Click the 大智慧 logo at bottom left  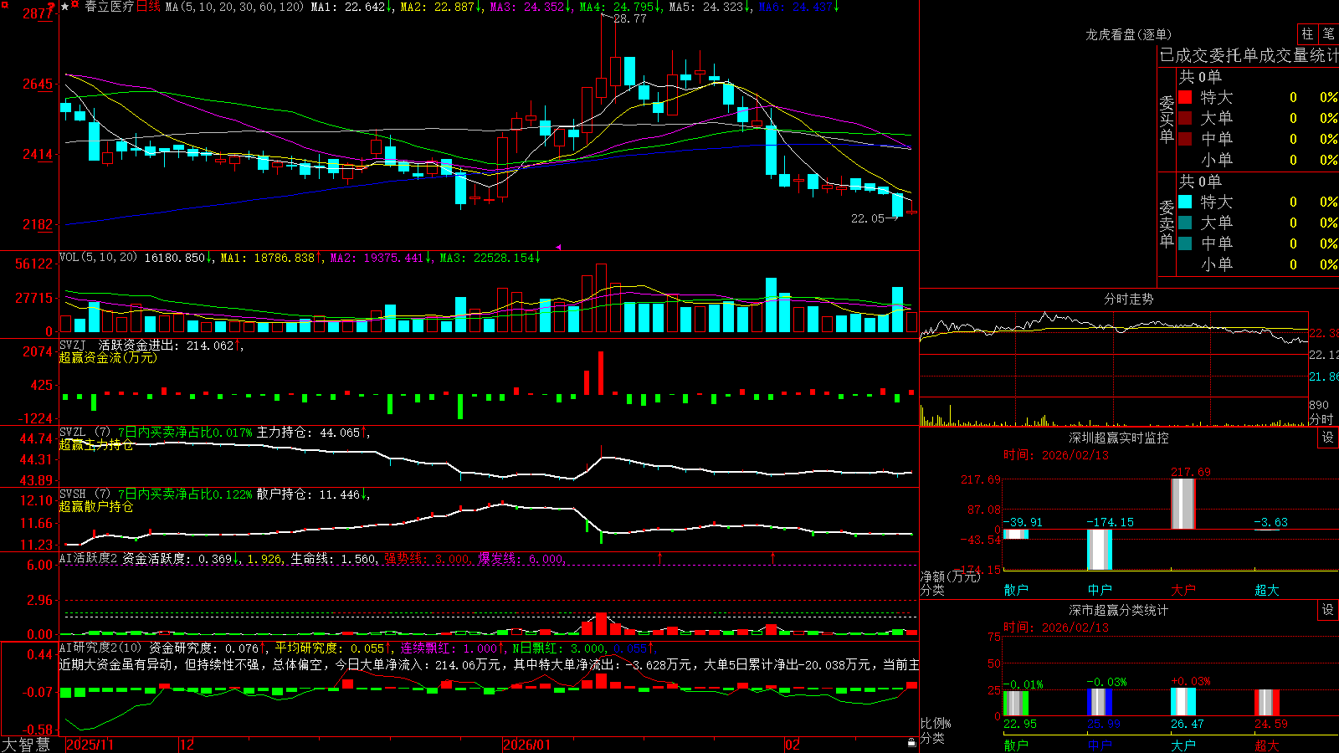coord(26,744)
